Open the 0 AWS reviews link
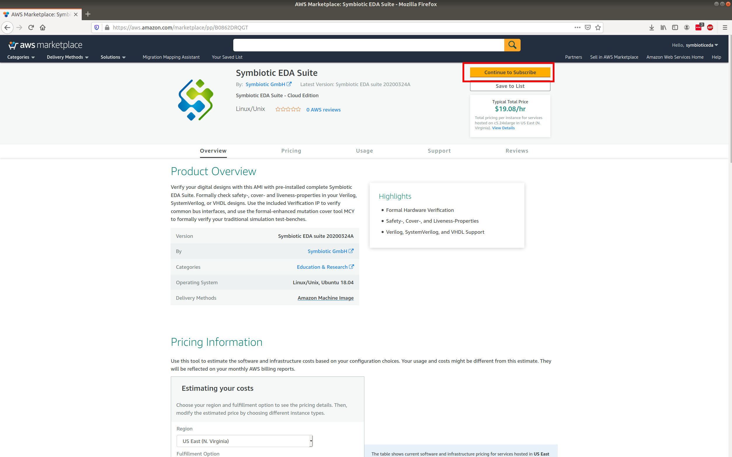732x457 pixels. point(323,110)
